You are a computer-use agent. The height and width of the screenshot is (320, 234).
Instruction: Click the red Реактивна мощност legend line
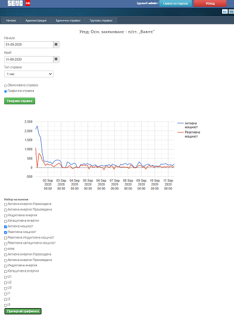coord(180,132)
